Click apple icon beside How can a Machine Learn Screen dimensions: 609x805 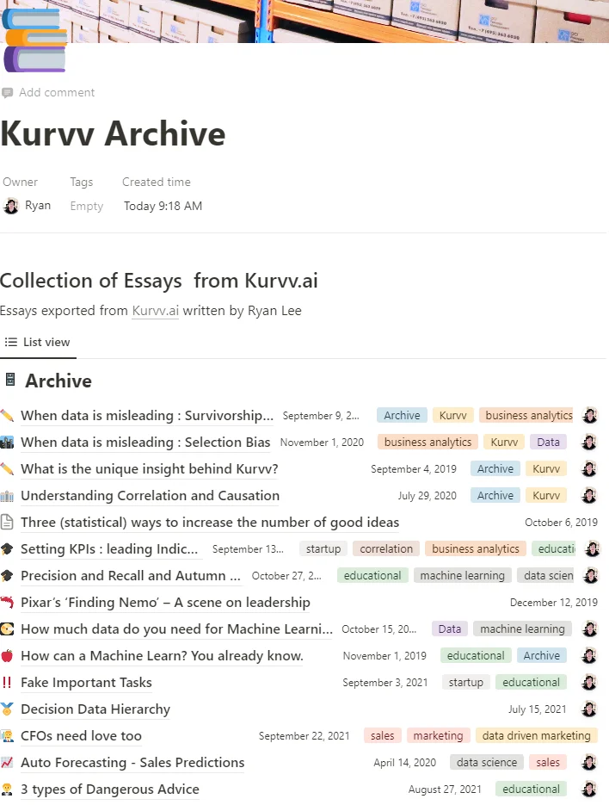[x=7, y=655]
